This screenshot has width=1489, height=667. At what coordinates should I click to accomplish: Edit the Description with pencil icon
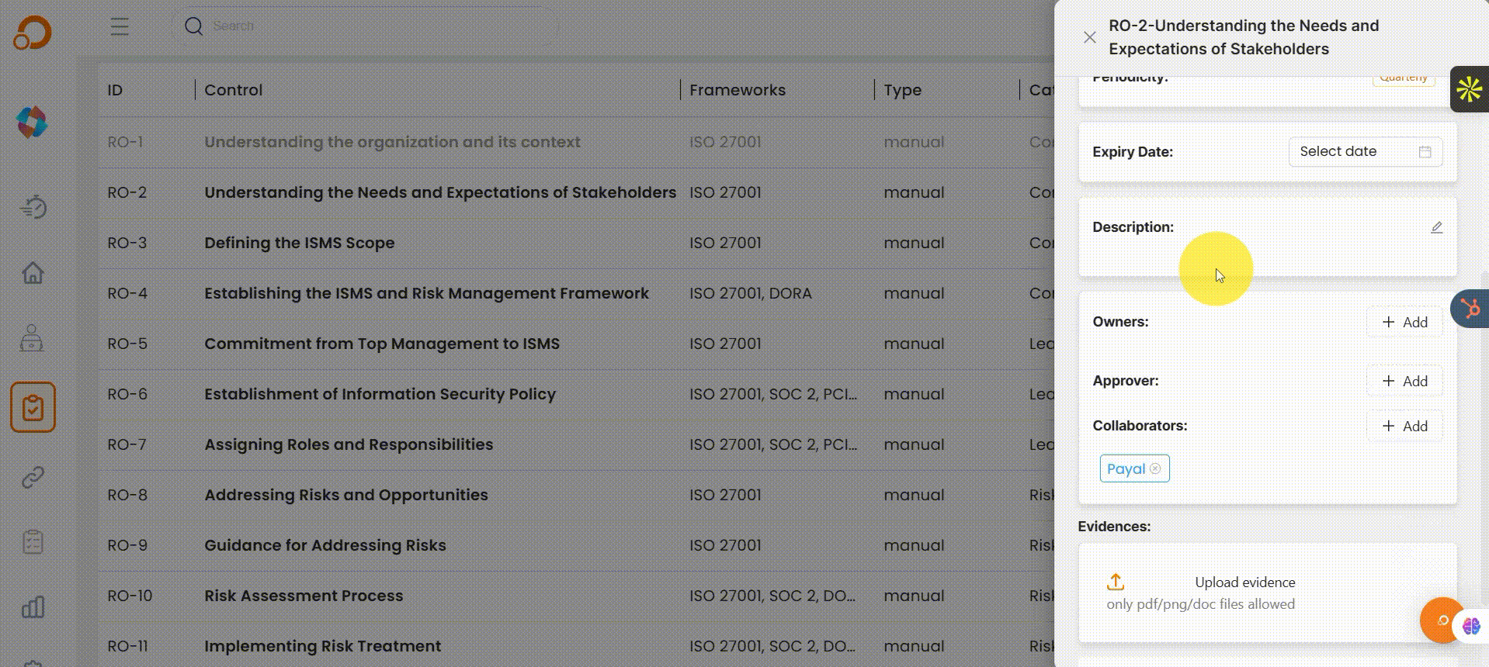coord(1436,227)
